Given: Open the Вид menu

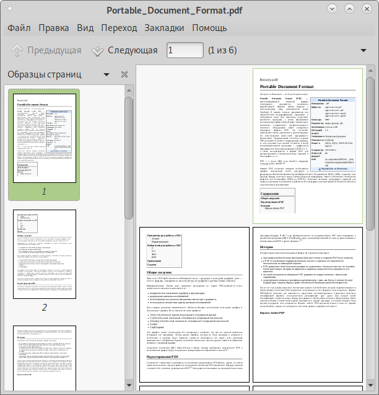Looking at the screenshot, I should click(x=85, y=28).
